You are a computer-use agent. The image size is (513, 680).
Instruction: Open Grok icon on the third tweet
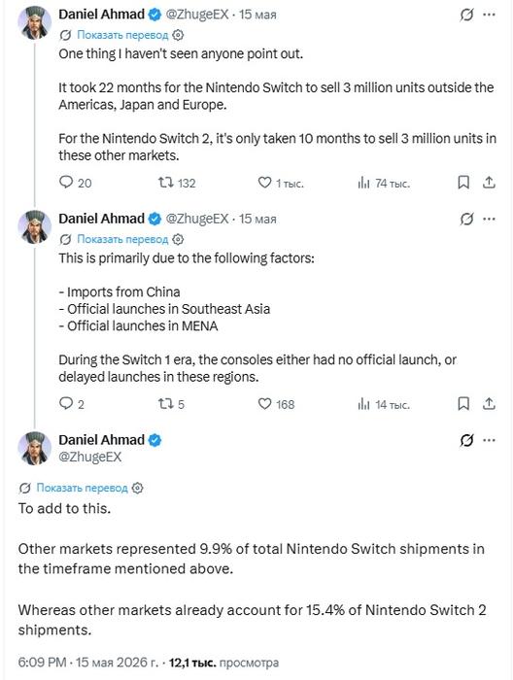466,440
